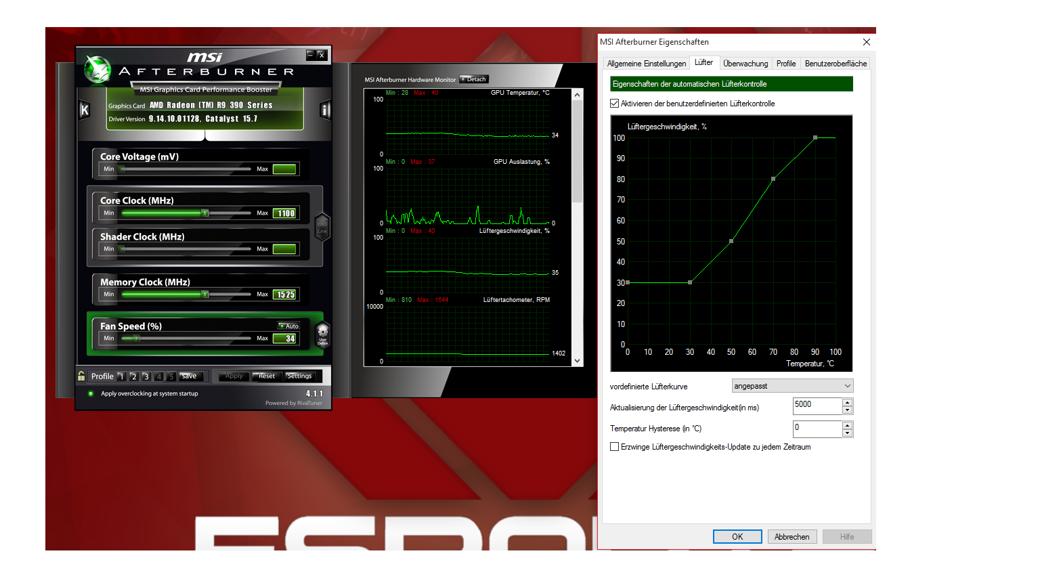Screen dimensions: 1040x585
Task: Toggle the fan speed Auto button
Action: 289,326
